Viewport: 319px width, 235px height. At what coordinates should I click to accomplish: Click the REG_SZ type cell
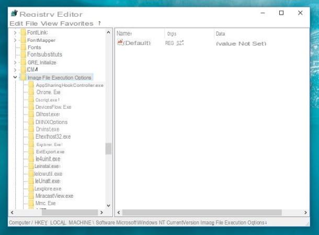pos(174,43)
